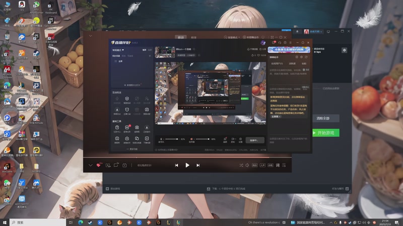
Task: Seek on the music player progress bar
Action: click(x=187, y=157)
